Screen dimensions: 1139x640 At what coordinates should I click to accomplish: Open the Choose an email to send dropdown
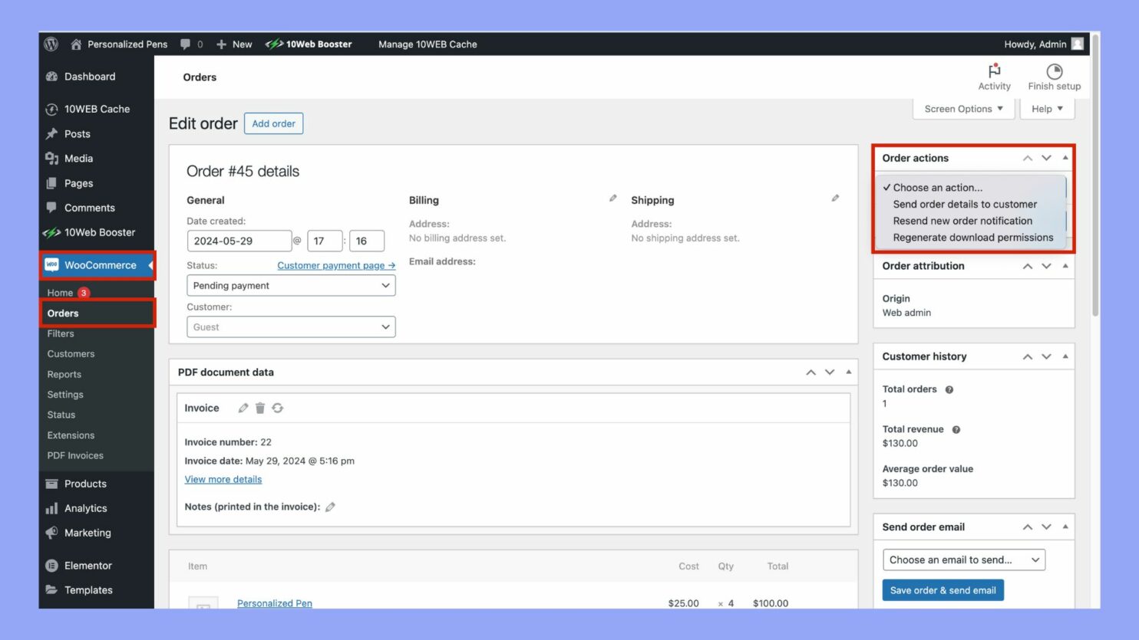(963, 560)
